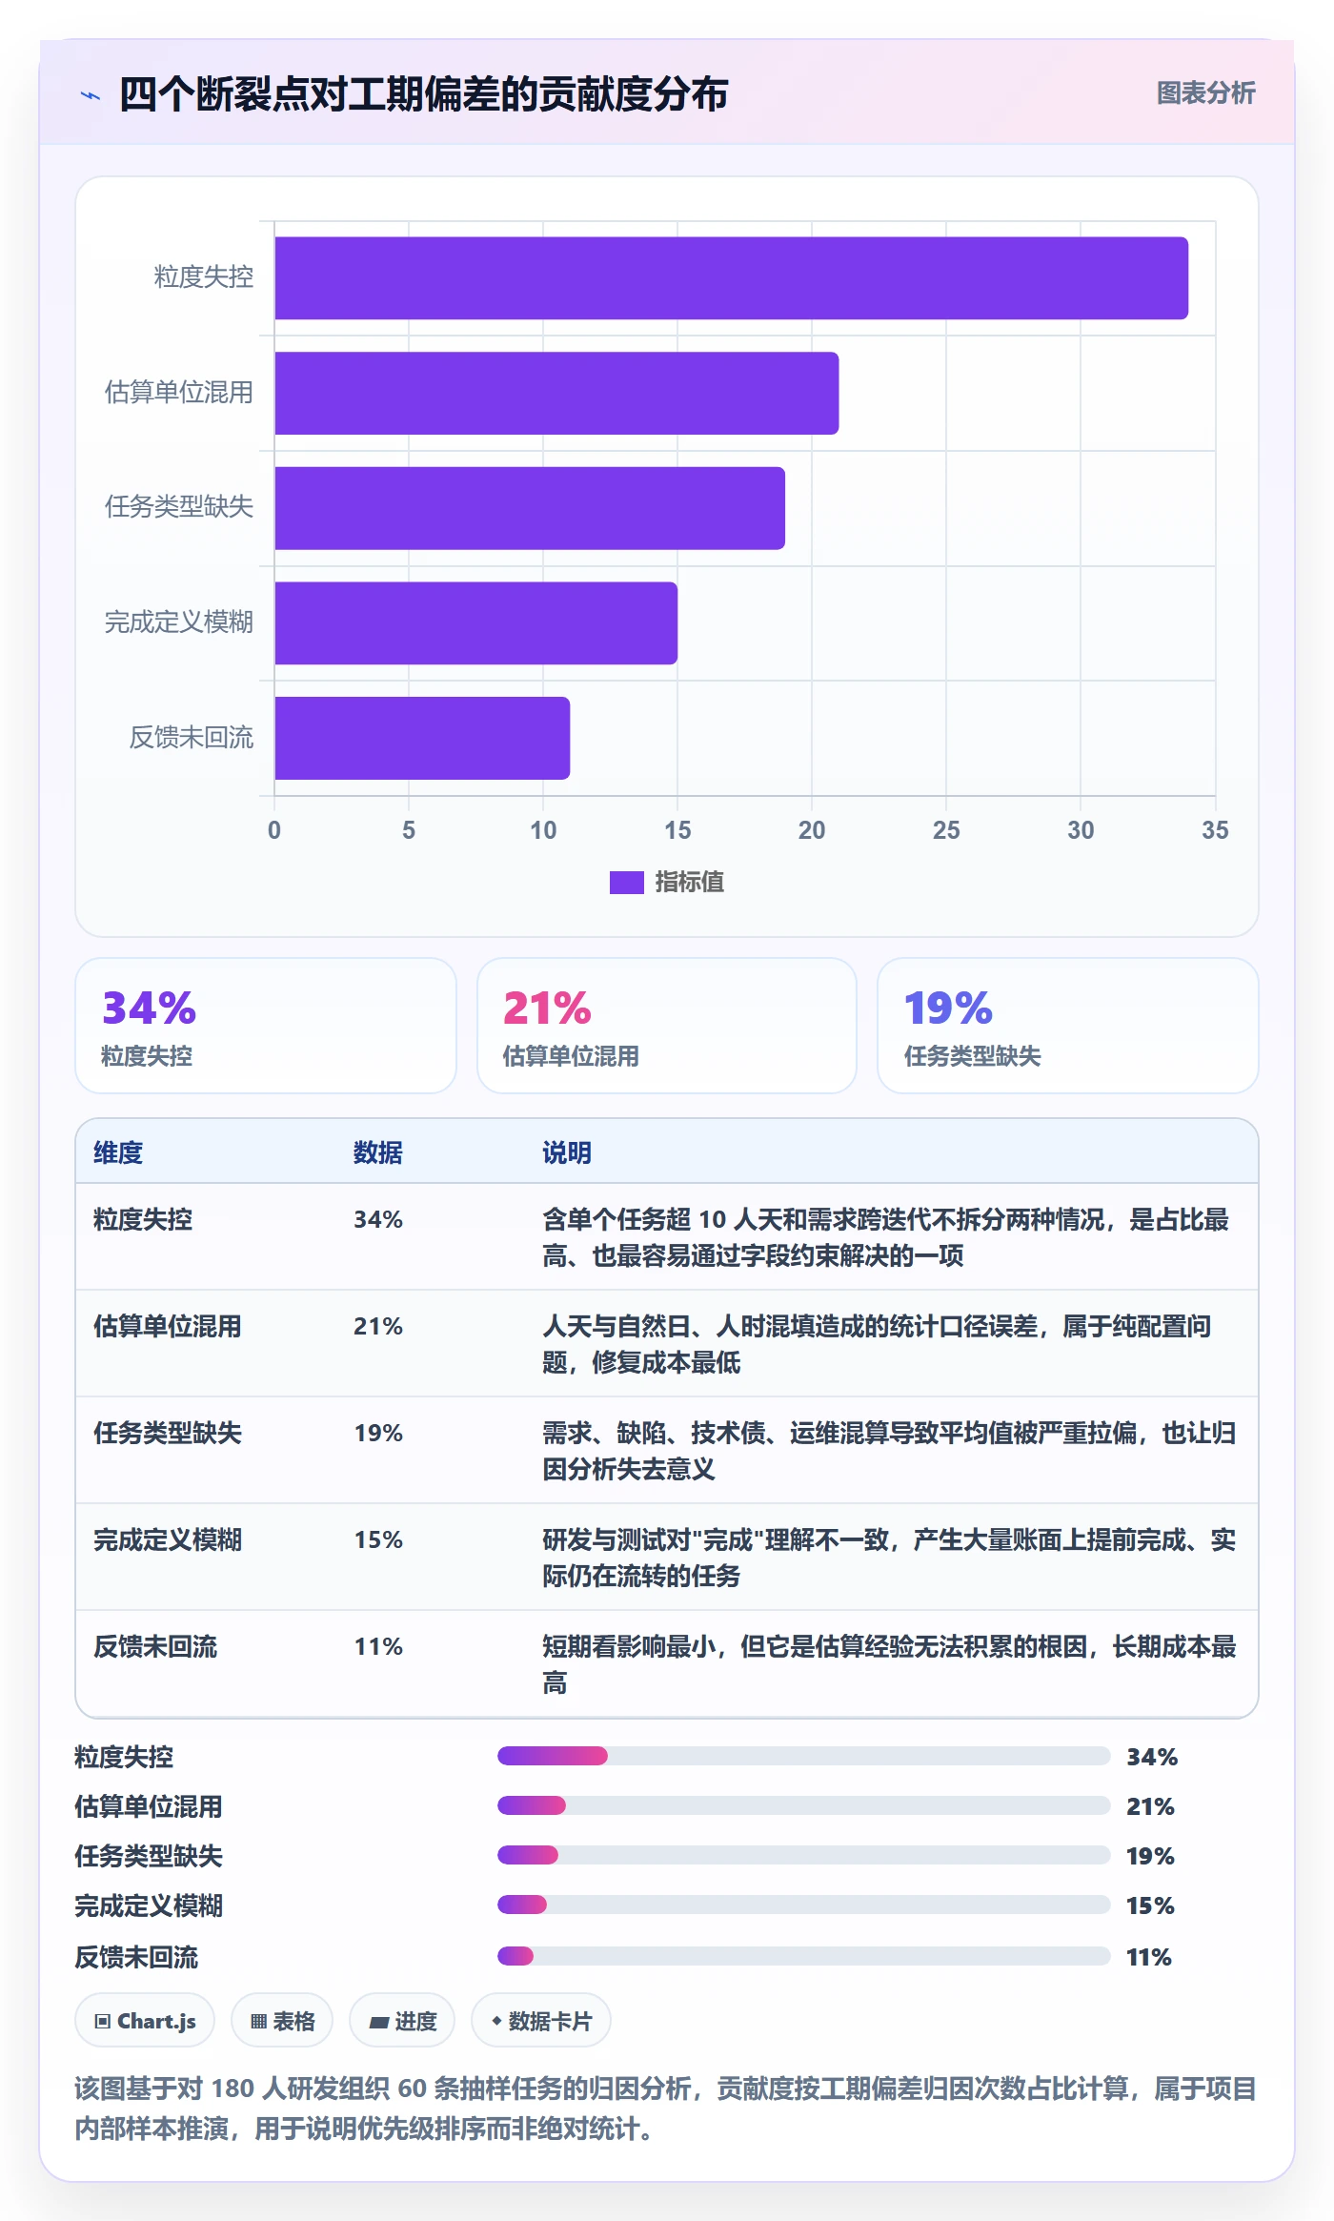This screenshot has height=2221, width=1334.
Task: Click the 34% value beside progress bar
Action: [1152, 1757]
